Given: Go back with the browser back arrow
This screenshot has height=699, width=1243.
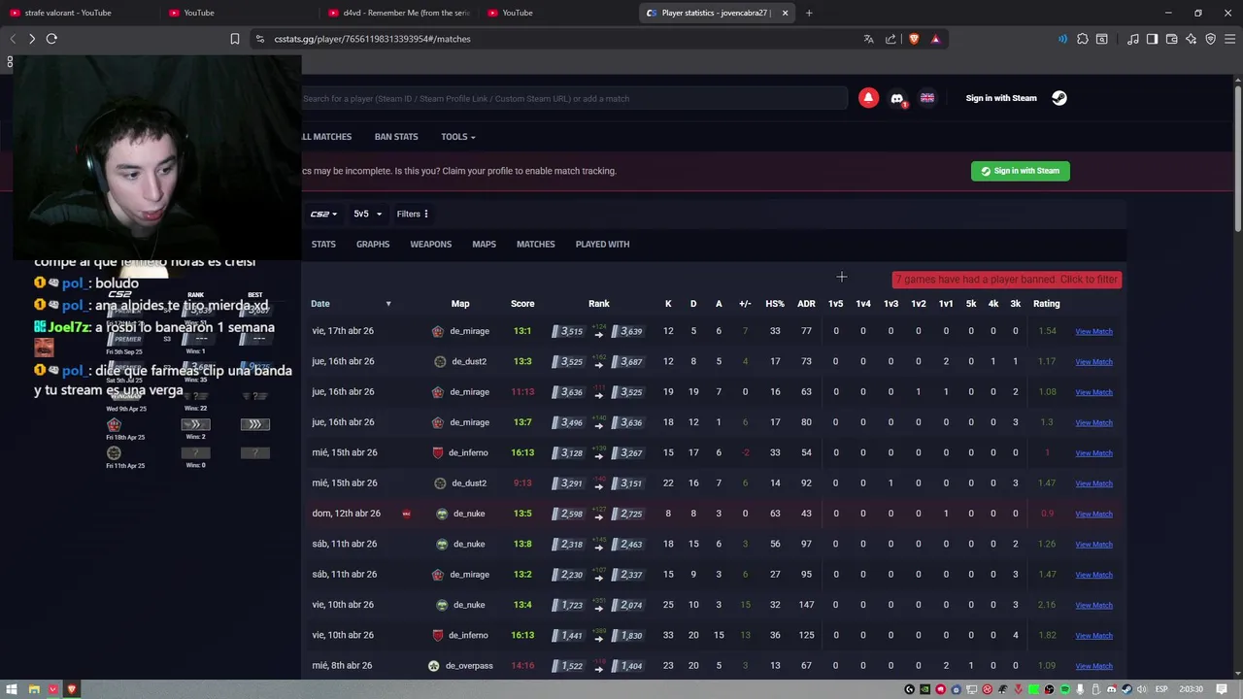Looking at the screenshot, I should (13, 39).
